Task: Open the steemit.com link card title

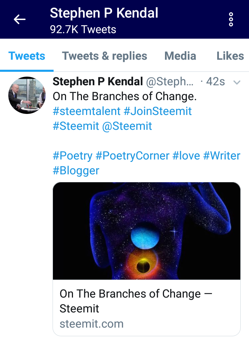Action: point(136,301)
